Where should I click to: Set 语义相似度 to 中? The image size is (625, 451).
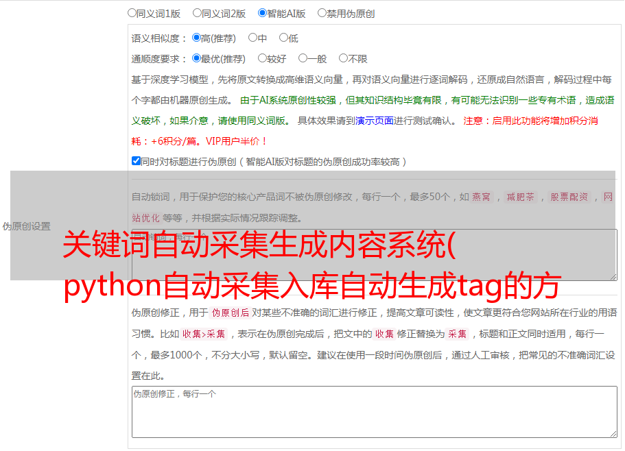(252, 38)
